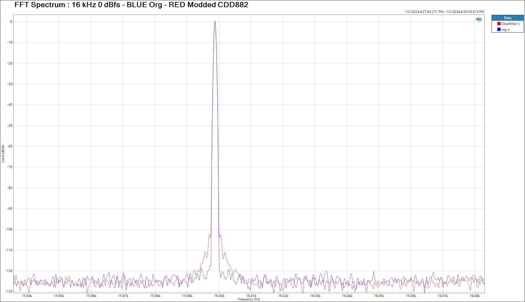This screenshot has height=302, width=525.
Task: Click the Data legend header
Action: (507, 18)
